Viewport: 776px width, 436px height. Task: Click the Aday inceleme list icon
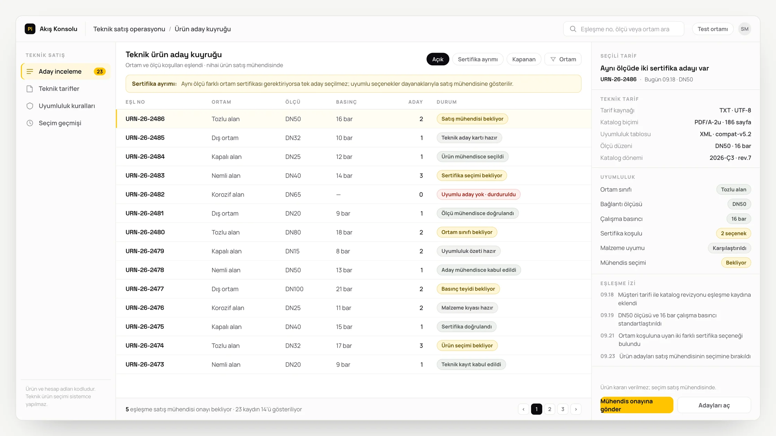coord(30,71)
